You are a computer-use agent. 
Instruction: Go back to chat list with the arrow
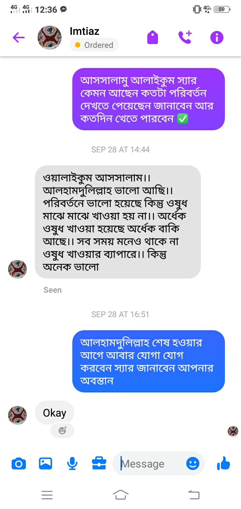click(x=18, y=37)
